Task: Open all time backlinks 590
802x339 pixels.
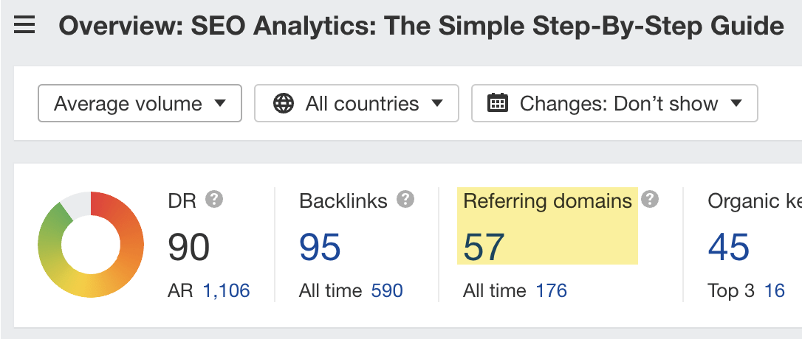Action: pyautogui.click(x=387, y=291)
